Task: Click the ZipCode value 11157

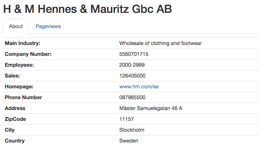Action: (x=126, y=119)
